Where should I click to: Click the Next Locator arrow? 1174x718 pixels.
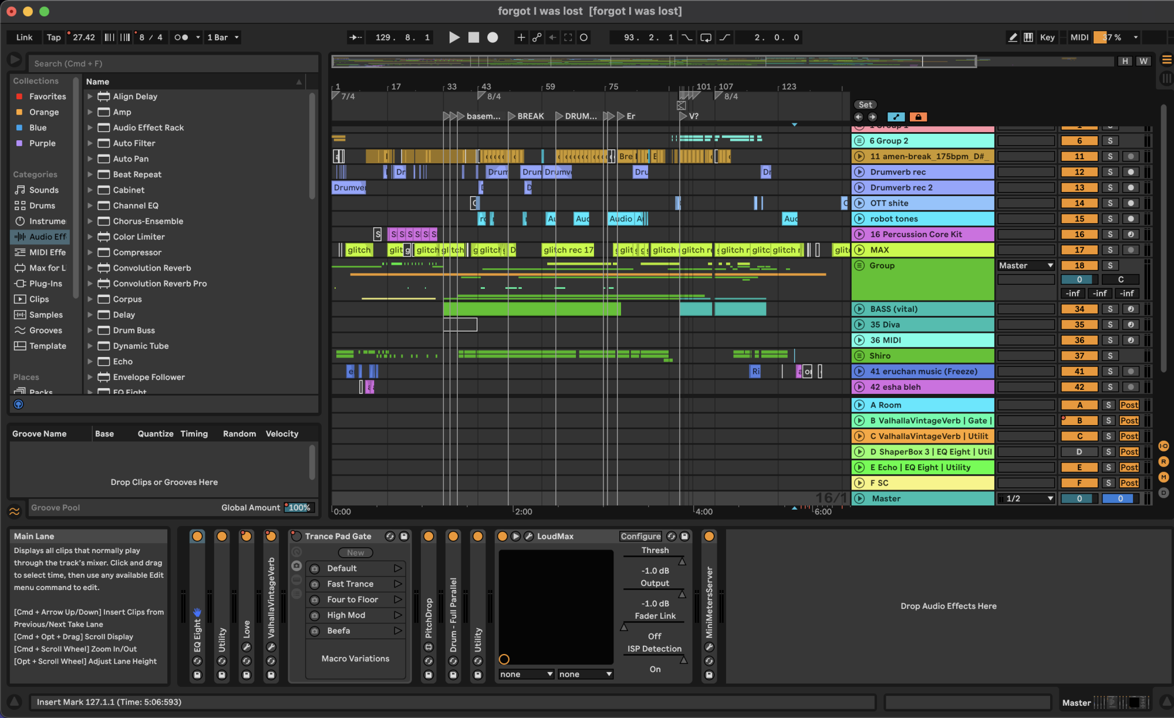coord(872,117)
